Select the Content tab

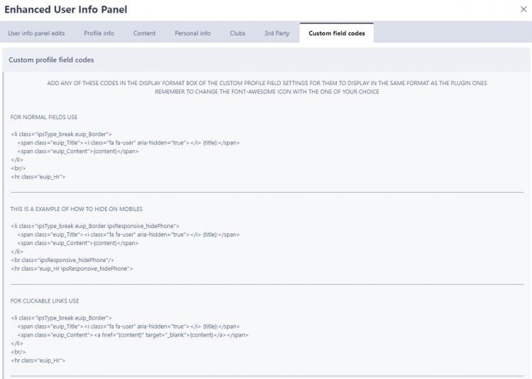[144, 33]
